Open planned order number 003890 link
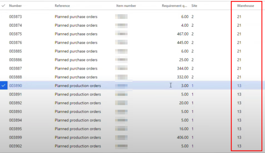Viewport: 265px width, 153px height. [16, 86]
